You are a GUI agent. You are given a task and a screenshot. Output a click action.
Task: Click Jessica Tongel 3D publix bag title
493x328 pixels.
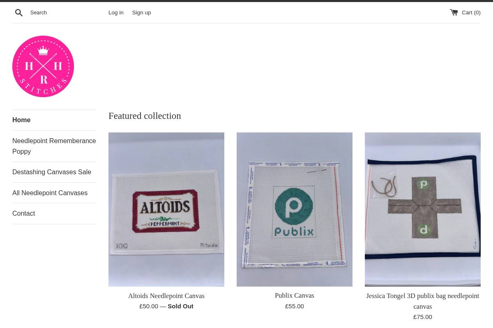coord(423,301)
